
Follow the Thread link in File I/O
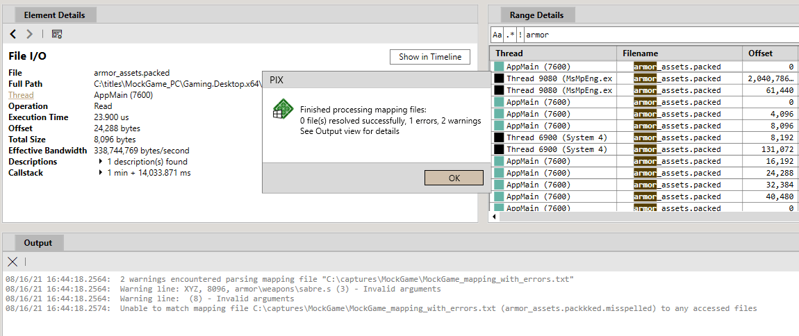[x=21, y=95]
